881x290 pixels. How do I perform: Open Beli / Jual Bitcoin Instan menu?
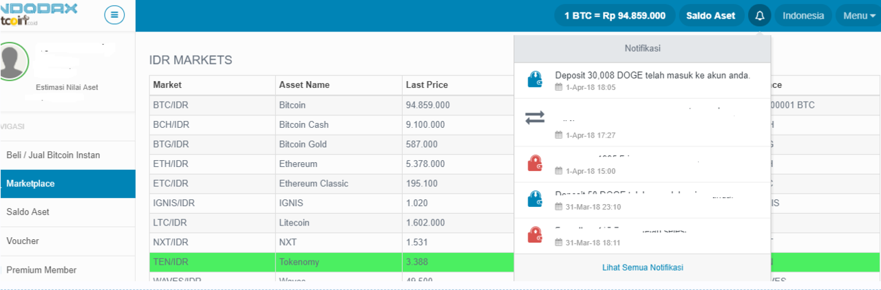[x=67, y=155]
